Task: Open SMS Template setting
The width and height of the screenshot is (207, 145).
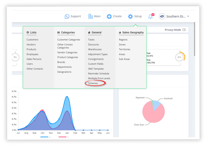Action: click(96, 69)
